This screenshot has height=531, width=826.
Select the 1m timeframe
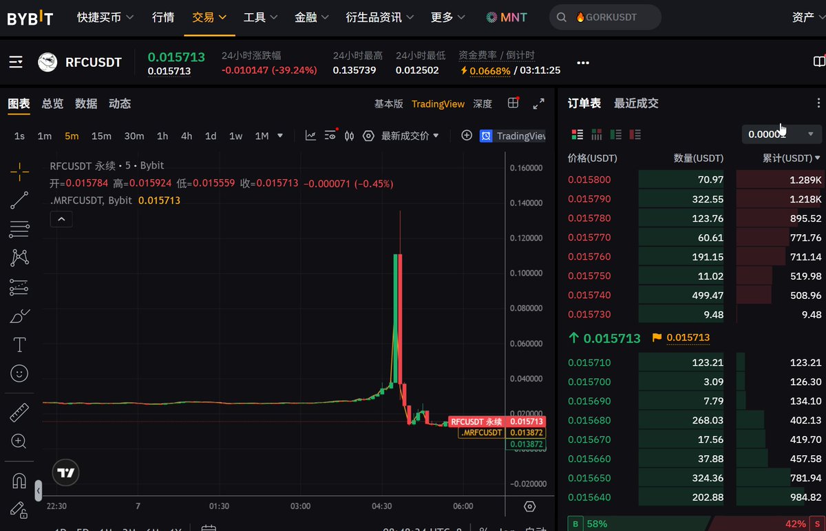[x=44, y=136]
